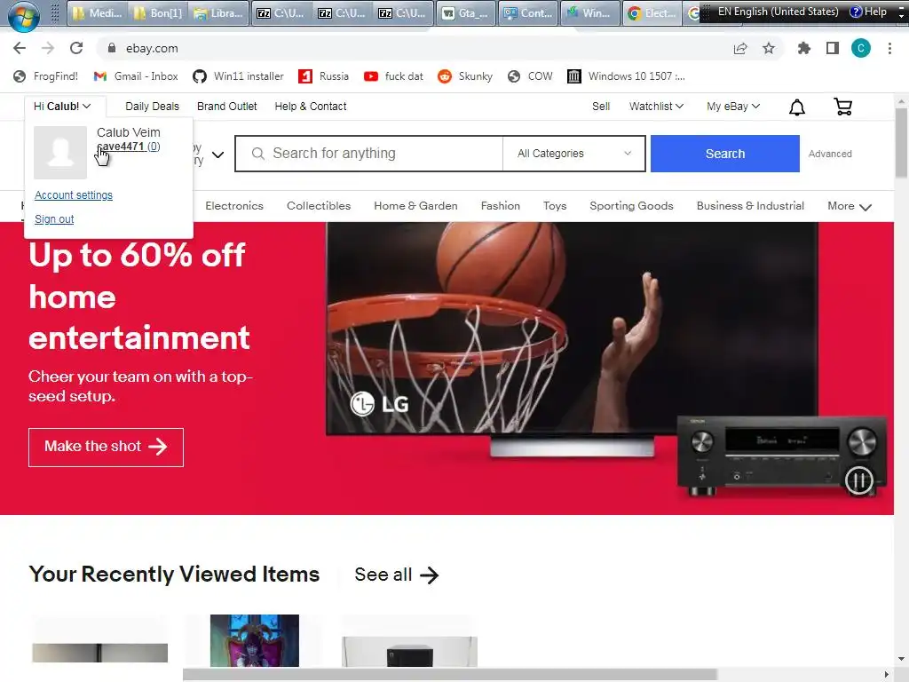Open Help & Contact
Viewport: 909px width, 682px height.
[x=310, y=107]
